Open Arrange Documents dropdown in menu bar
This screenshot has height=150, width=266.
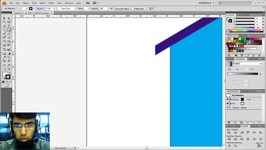(96, 3)
